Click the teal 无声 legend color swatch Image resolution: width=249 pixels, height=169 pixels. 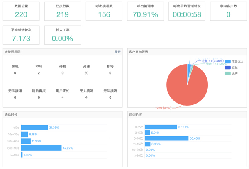tap(227, 73)
